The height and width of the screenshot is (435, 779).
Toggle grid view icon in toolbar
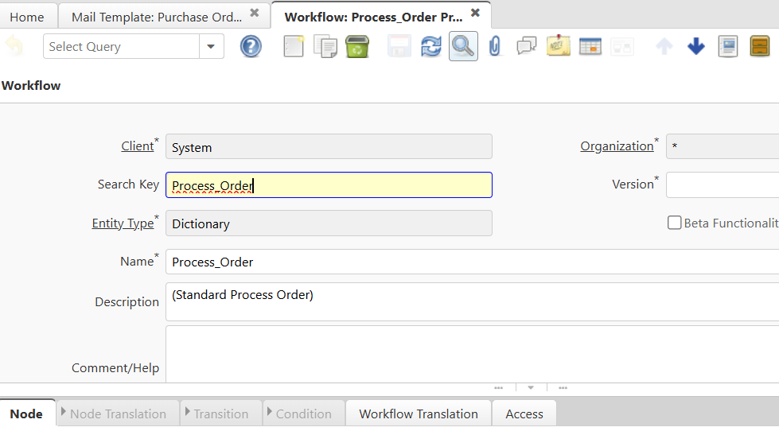pyautogui.click(x=590, y=47)
